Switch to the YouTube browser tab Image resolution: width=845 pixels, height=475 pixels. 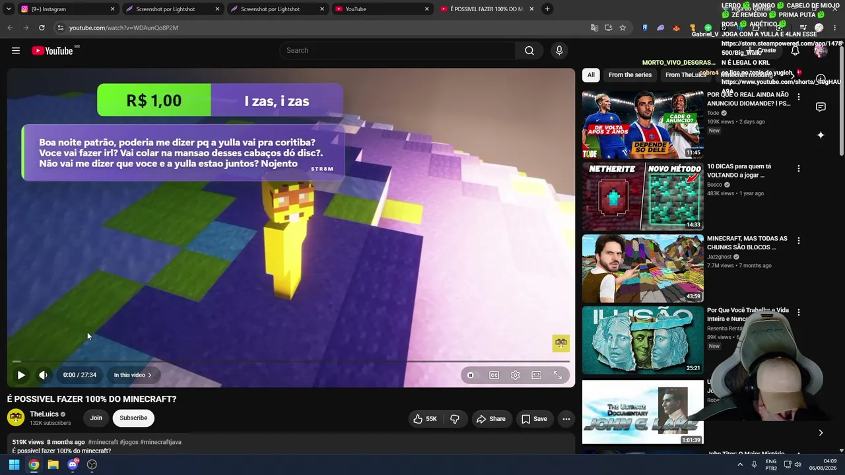[382, 9]
